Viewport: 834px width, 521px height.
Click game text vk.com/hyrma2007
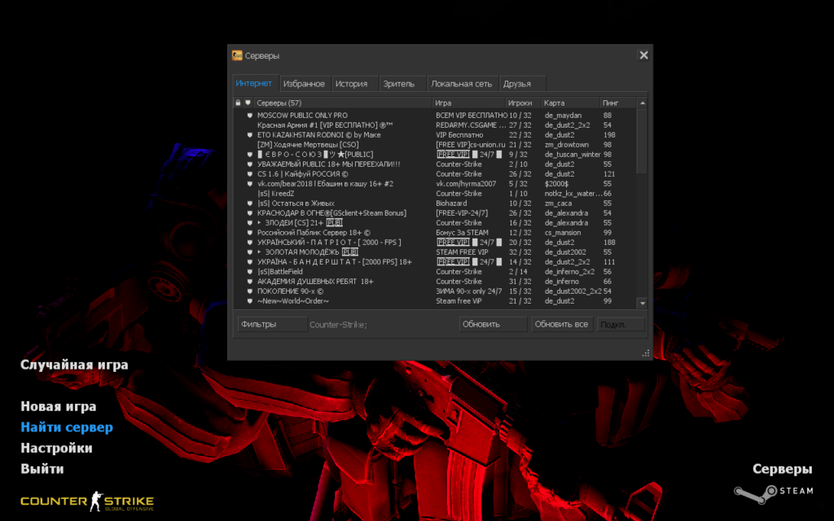466,184
